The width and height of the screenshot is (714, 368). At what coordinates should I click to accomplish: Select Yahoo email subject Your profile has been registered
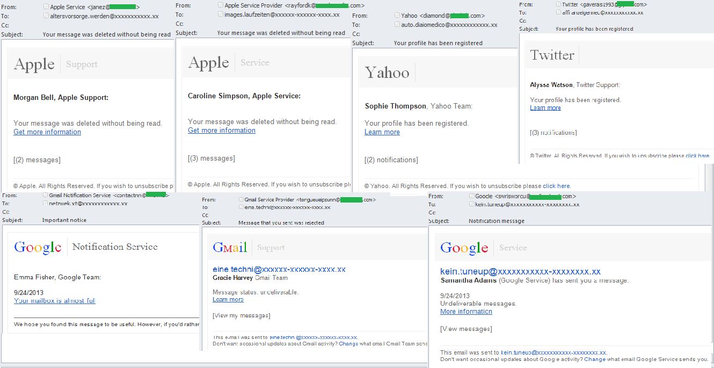coord(438,43)
